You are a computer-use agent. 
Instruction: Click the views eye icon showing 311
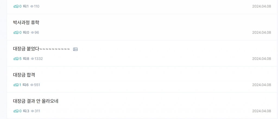tap(32, 111)
